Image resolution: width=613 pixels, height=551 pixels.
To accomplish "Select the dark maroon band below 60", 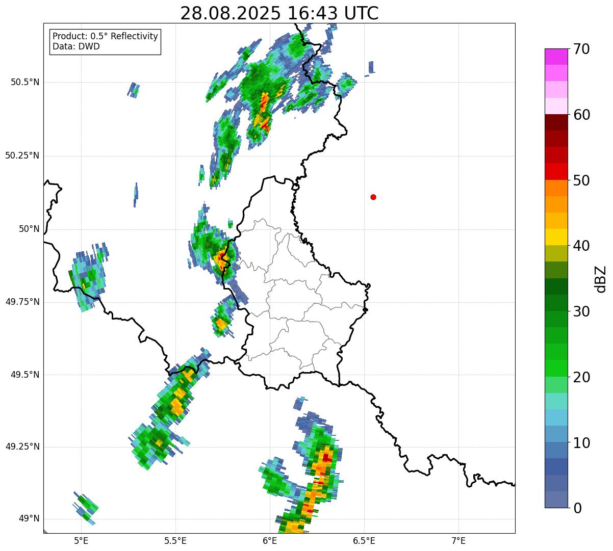I will [x=556, y=122].
